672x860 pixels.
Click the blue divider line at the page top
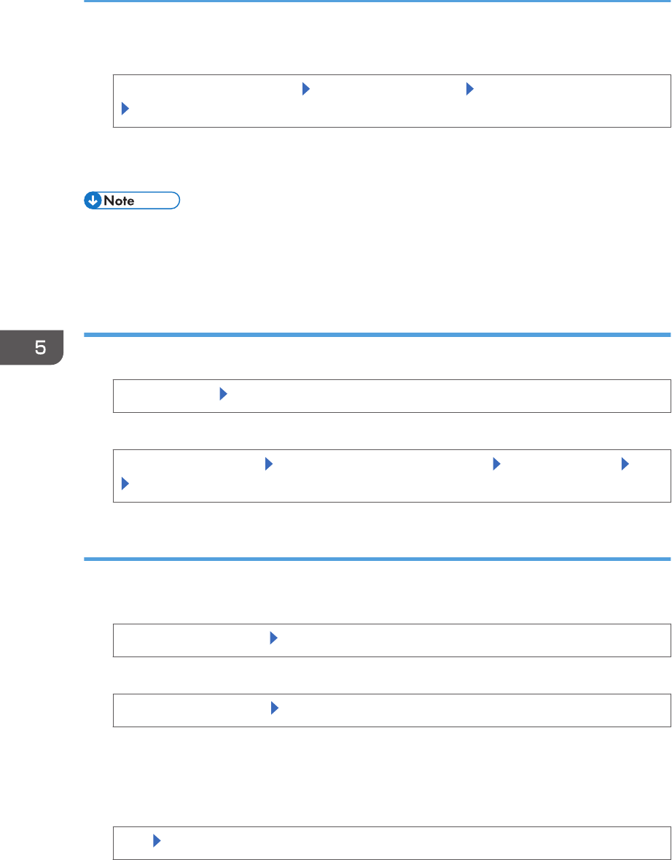(x=377, y=1)
